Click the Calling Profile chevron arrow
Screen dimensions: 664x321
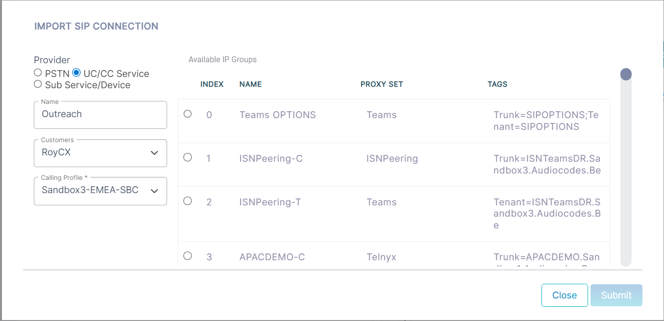tap(154, 191)
